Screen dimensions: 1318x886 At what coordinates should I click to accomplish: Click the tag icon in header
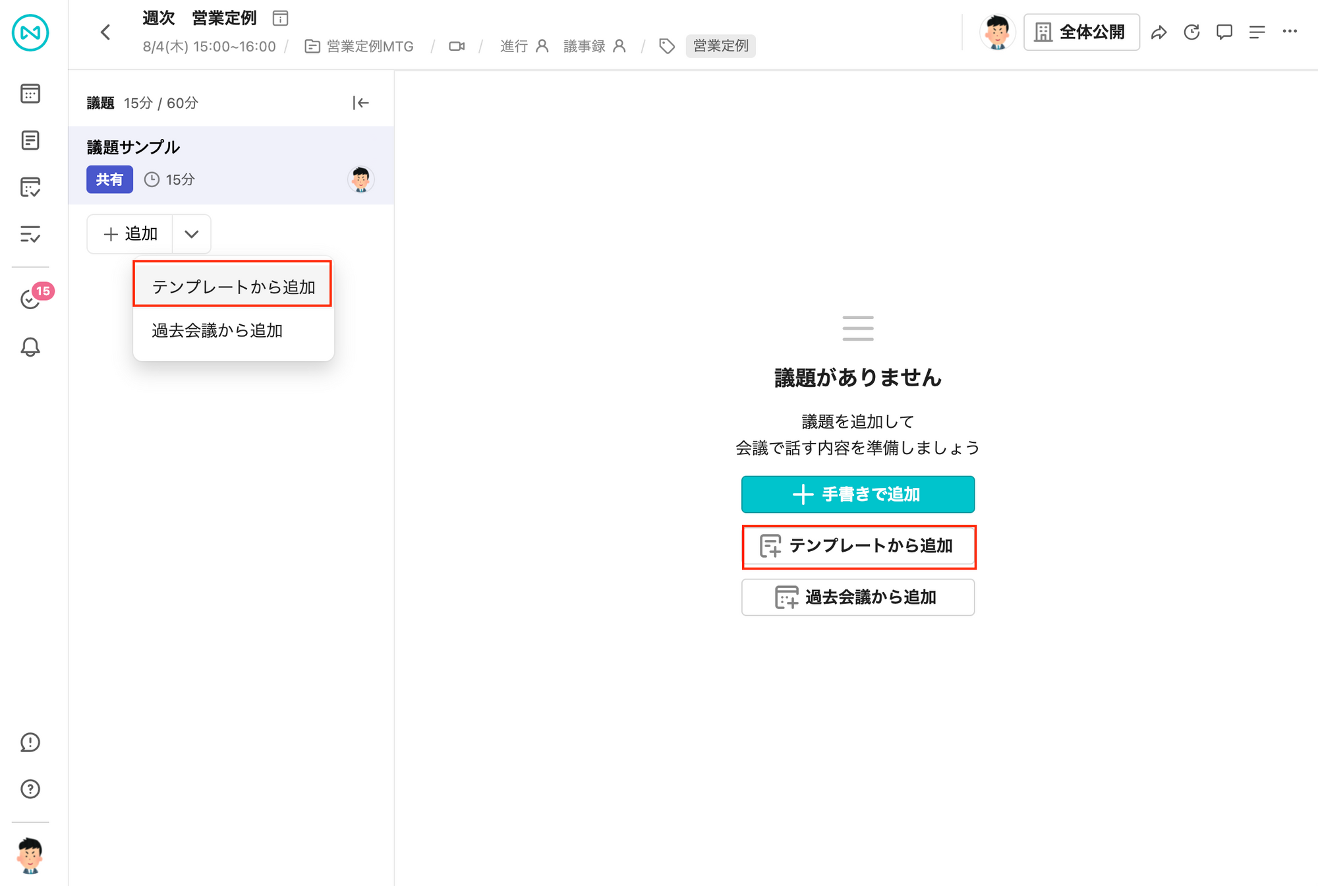point(667,46)
